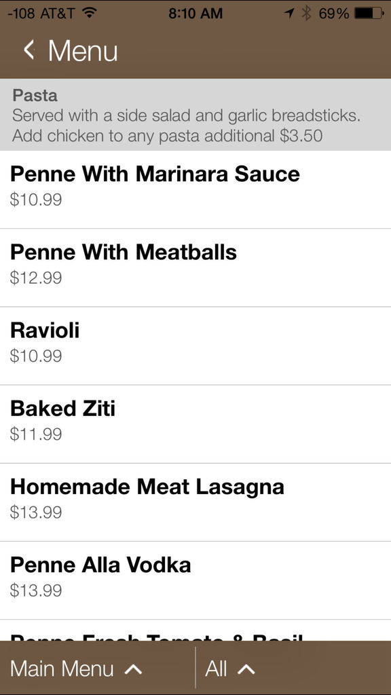Image resolution: width=391 pixels, height=695 pixels.
Task: Choose Baked Ziti for $11.99
Action: [x=195, y=424]
